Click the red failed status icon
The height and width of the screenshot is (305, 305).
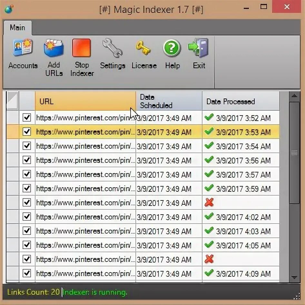click(209, 202)
